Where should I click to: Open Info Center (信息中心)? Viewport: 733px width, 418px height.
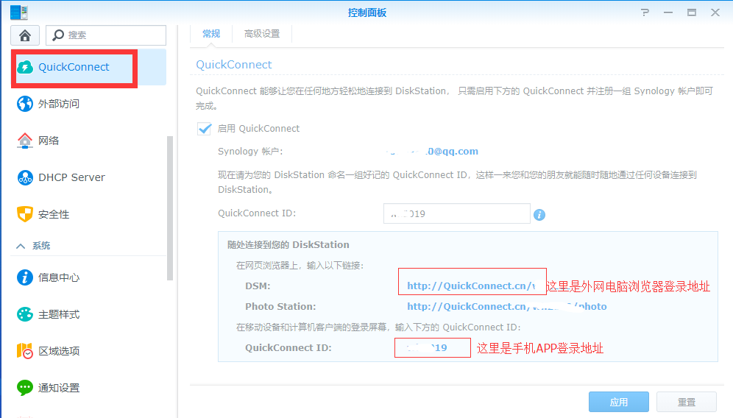(x=59, y=277)
